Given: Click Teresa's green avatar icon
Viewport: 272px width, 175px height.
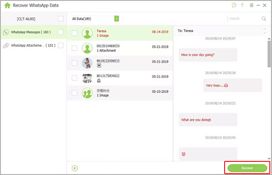Looking at the screenshot, I should click(x=87, y=33).
